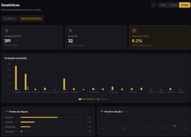The width and height of the screenshot is (191, 137).
Task: Click the 3% Instagram percentage
Action: [x=90, y=131]
